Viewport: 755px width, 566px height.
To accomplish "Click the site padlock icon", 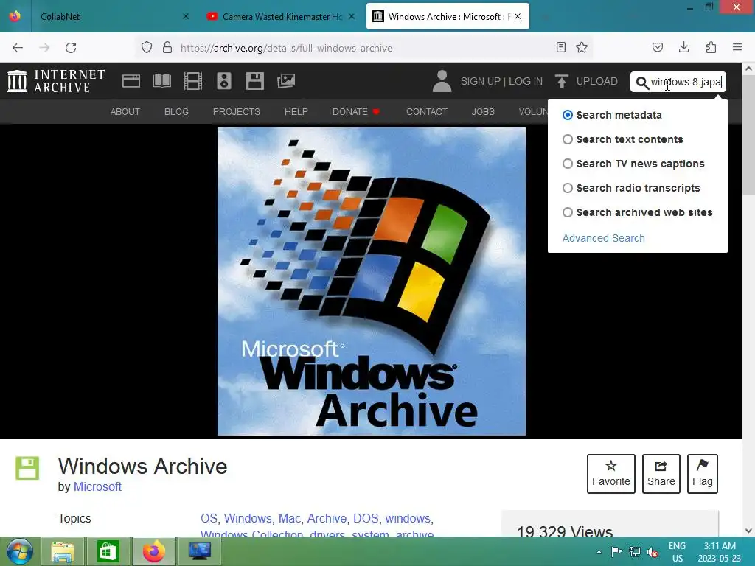I will tap(167, 48).
